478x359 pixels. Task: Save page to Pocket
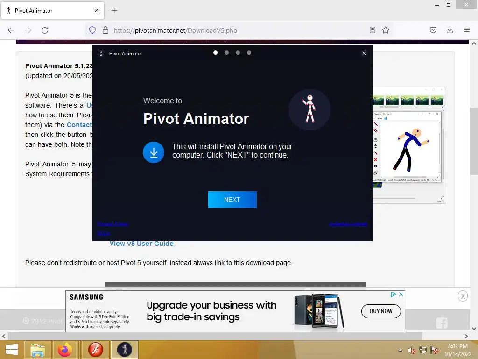pos(433,30)
